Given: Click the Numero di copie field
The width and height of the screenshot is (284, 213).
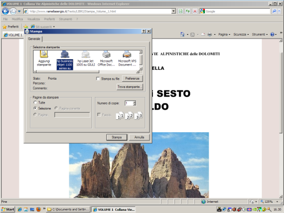Looking at the screenshot, I should click(129, 103).
